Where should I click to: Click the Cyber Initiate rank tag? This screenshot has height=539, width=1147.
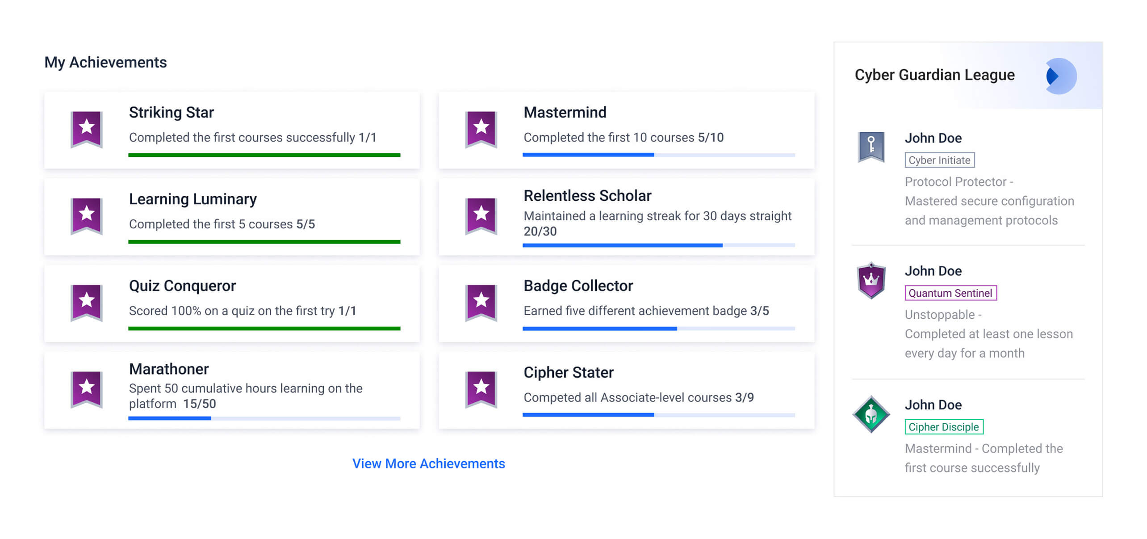(939, 160)
